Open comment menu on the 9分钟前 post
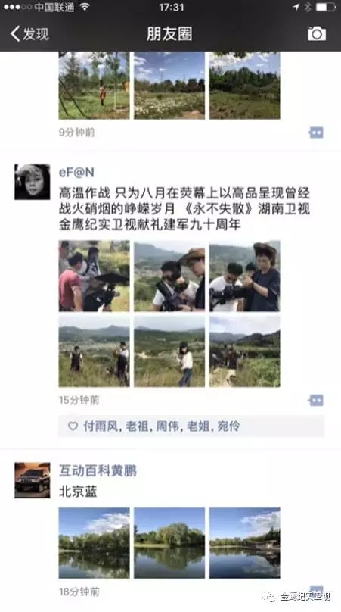The width and height of the screenshot is (341, 612). [315, 133]
